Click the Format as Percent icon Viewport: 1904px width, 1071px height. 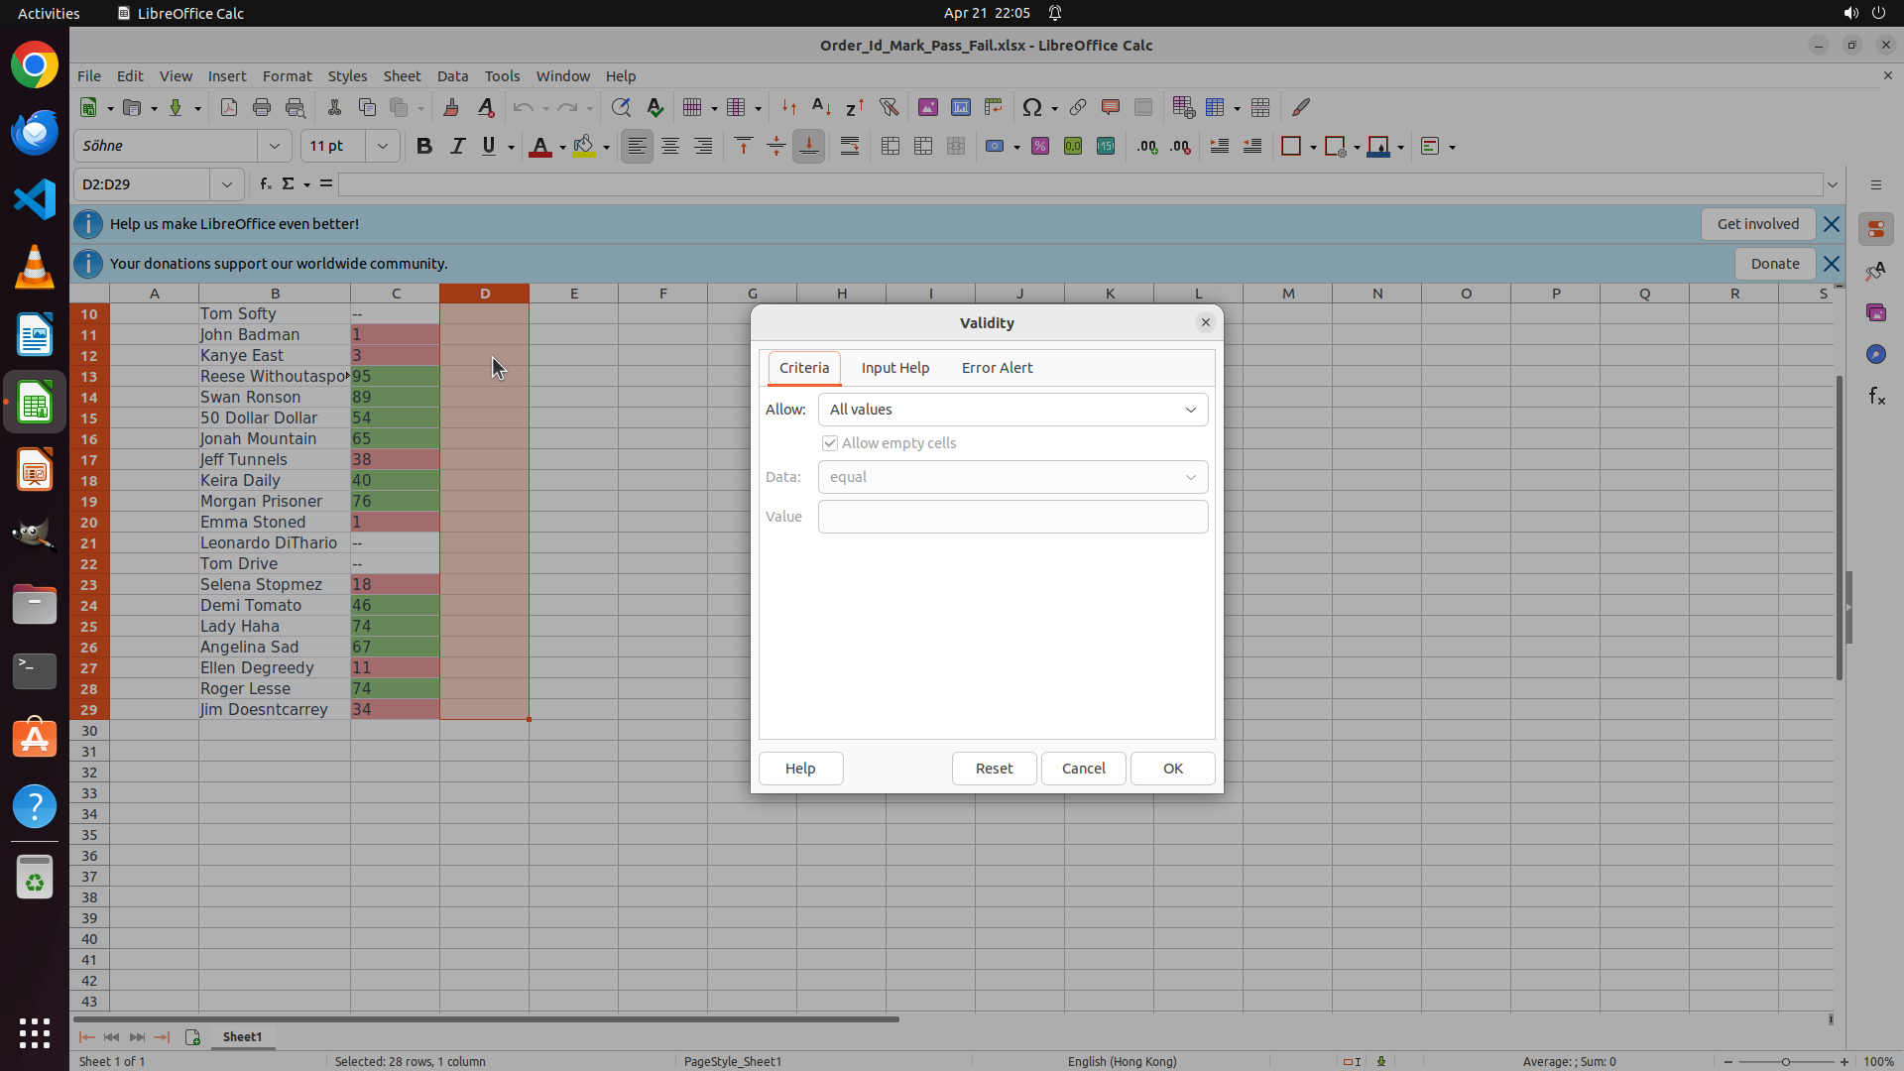pos(1040,147)
